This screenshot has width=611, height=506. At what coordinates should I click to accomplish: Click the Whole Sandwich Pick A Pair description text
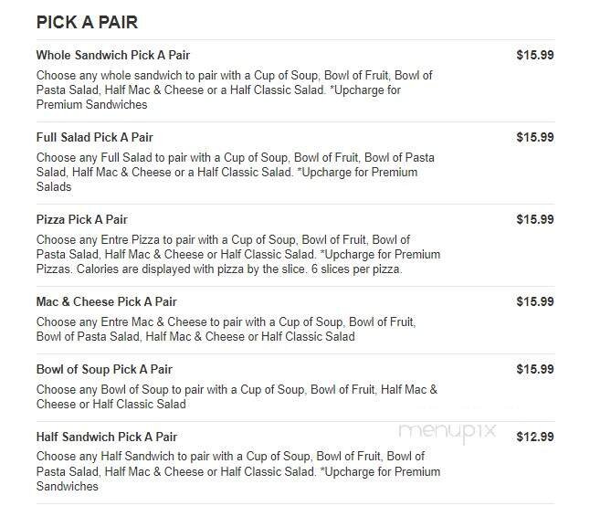(x=234, y=90)
